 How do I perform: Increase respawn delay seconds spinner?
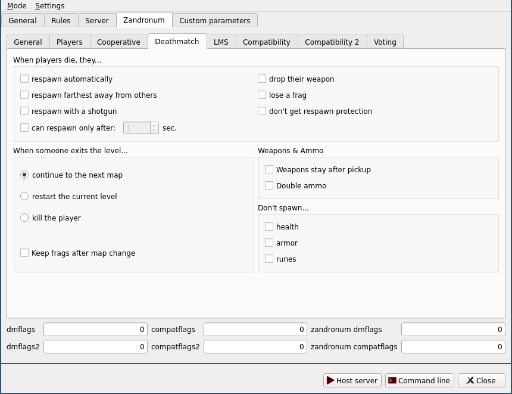(154, 125)
